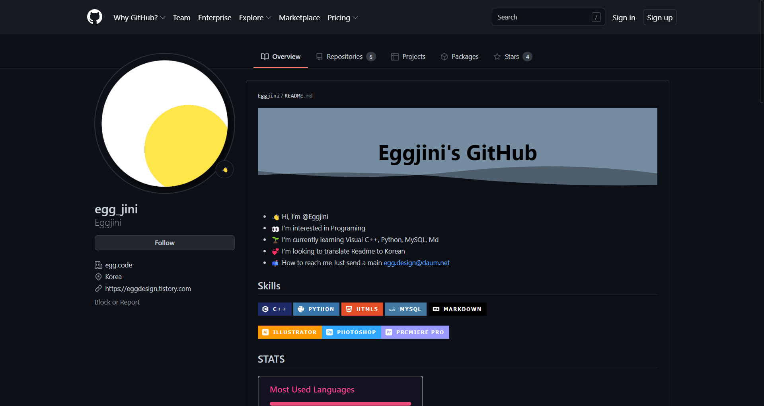Click the Premiere Pro skill badge

click(x=415, y=332)
